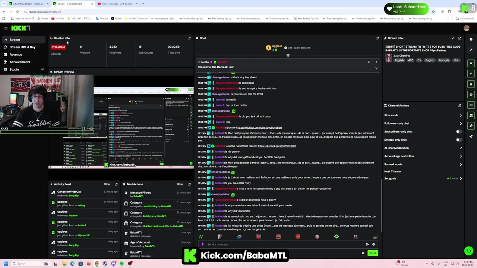The height and width of the screenshot is (268, 477).
Task: Open AI Chat Moderation external link
Action: coord(461,148)
